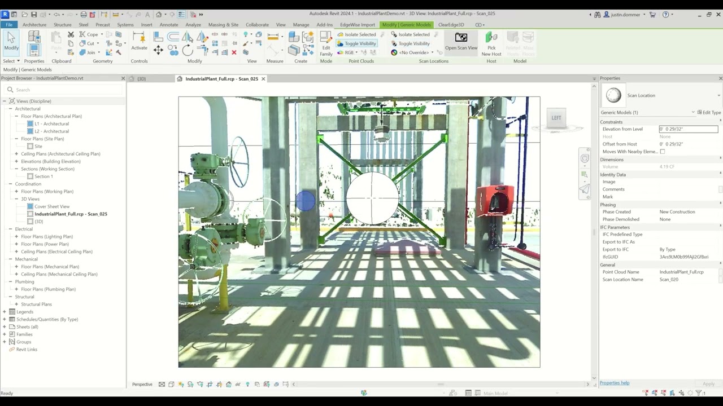The image size is (723, 406).
Task: Click the LEFT face of the ViewCube
Action: (556, 118)
